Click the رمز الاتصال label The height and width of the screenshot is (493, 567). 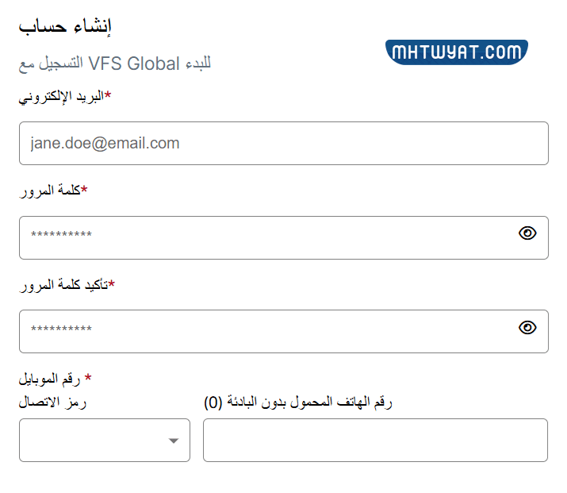tap(53, 402)
